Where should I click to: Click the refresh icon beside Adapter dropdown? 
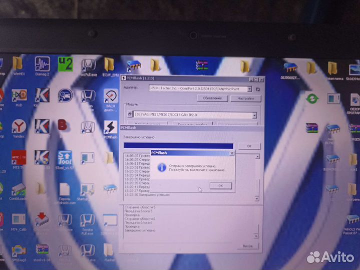pyautogui.click(x=258, y=88)
